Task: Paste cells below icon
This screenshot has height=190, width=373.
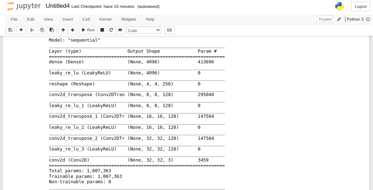Action: click(51, 30)
